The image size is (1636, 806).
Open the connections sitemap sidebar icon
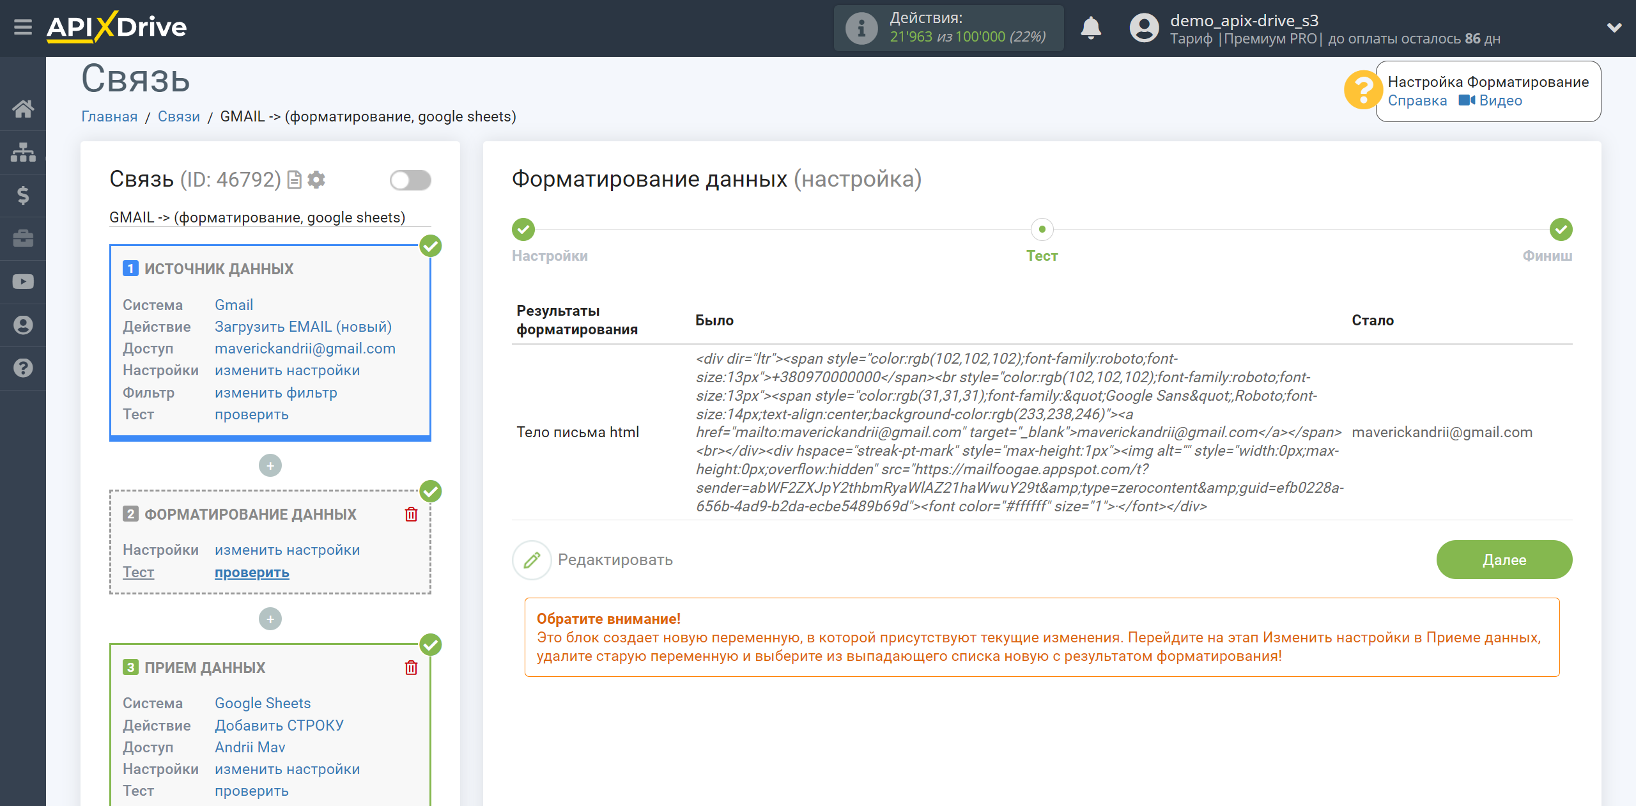23,152
